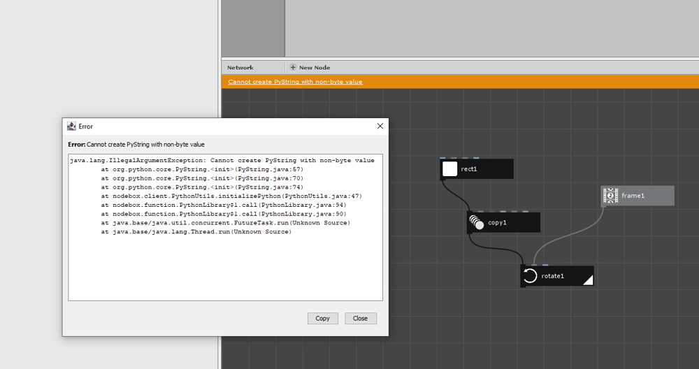Click the IllegalArgumentException line in stack trace
The width and height of the screenshot is (699, 369).
(222, 161)
